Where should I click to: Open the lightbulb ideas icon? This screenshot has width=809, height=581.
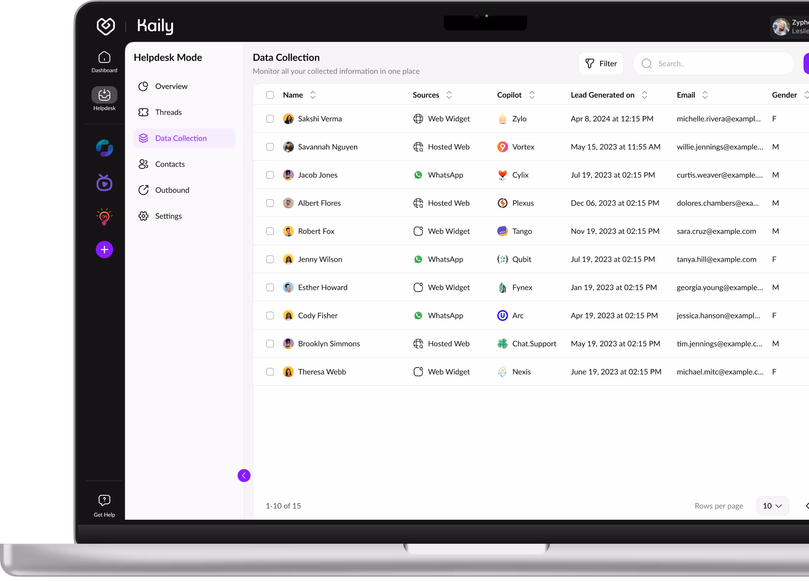coord(104,217)
